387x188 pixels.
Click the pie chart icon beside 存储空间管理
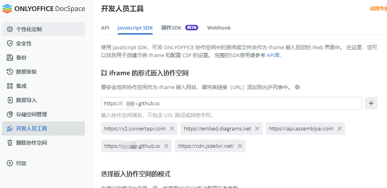9,114
